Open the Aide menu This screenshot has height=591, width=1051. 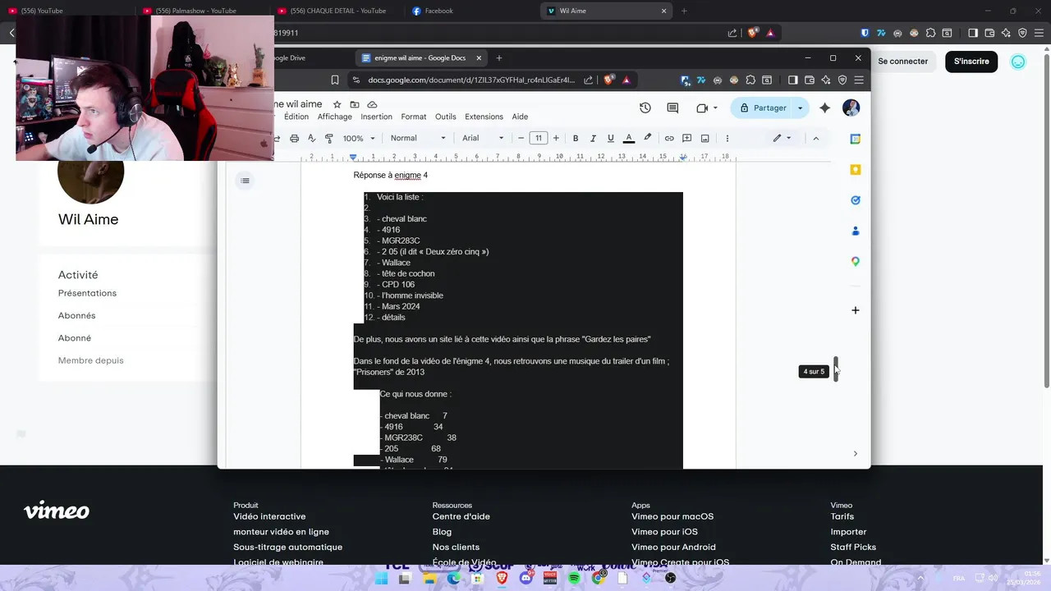tap(520, 117)
